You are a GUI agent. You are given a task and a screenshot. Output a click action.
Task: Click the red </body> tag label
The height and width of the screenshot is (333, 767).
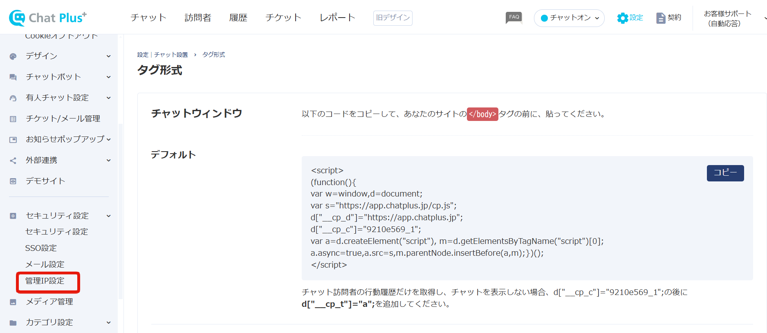tap(482, 114)
